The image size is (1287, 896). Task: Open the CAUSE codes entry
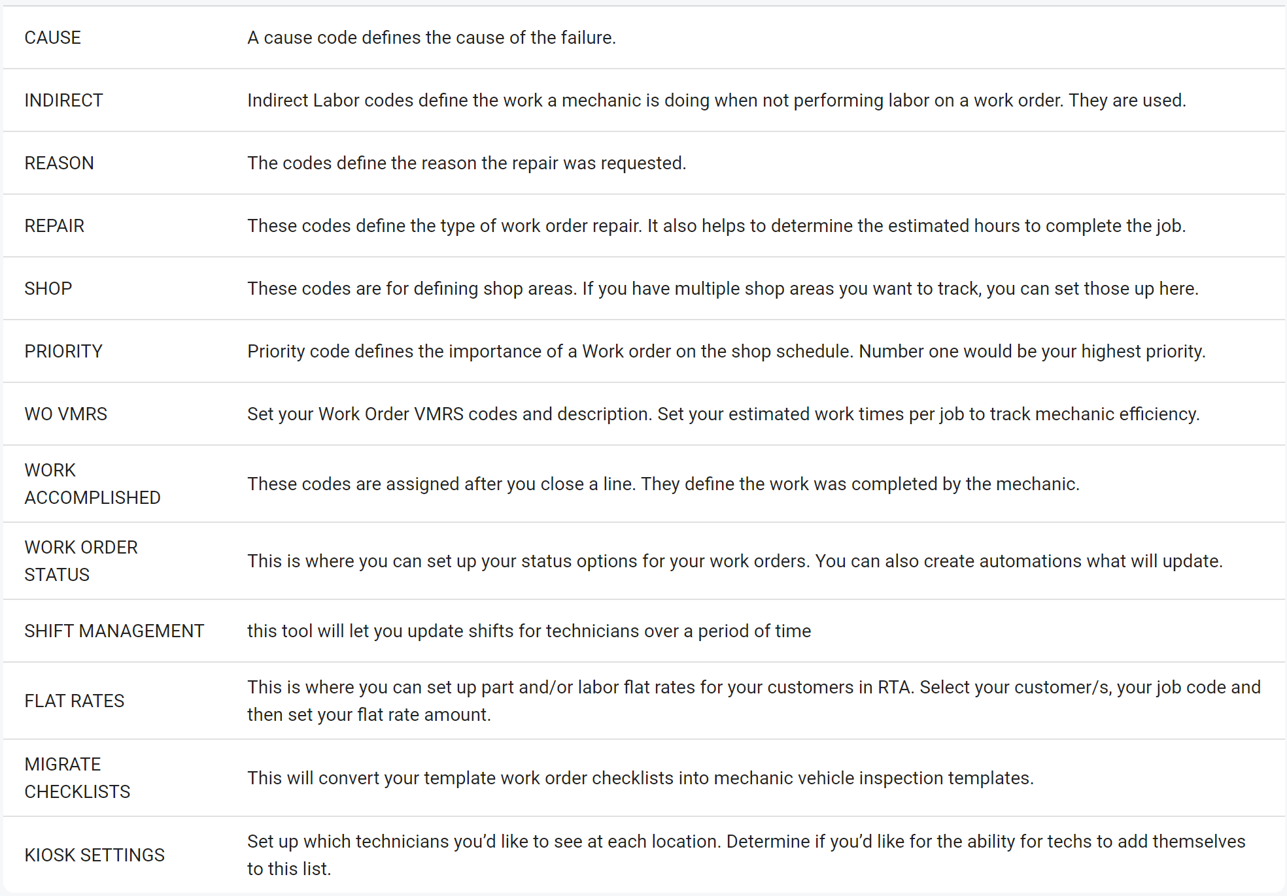click(x=53, y=38)
